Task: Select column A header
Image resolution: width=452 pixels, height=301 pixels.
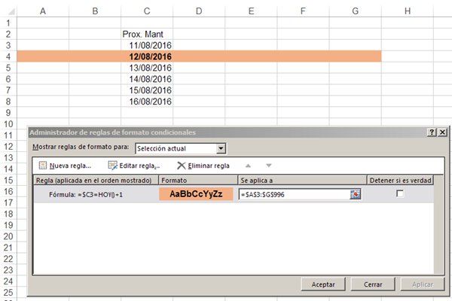Action: click(x=43, y=11)
